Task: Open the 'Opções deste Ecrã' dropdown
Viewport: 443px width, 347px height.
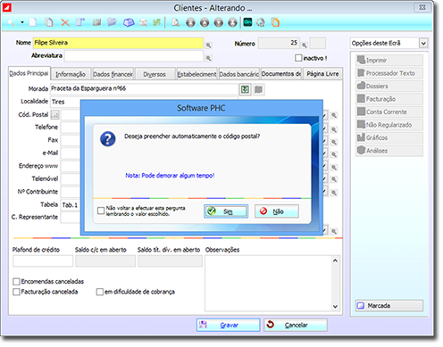Action: click(423, 44)
